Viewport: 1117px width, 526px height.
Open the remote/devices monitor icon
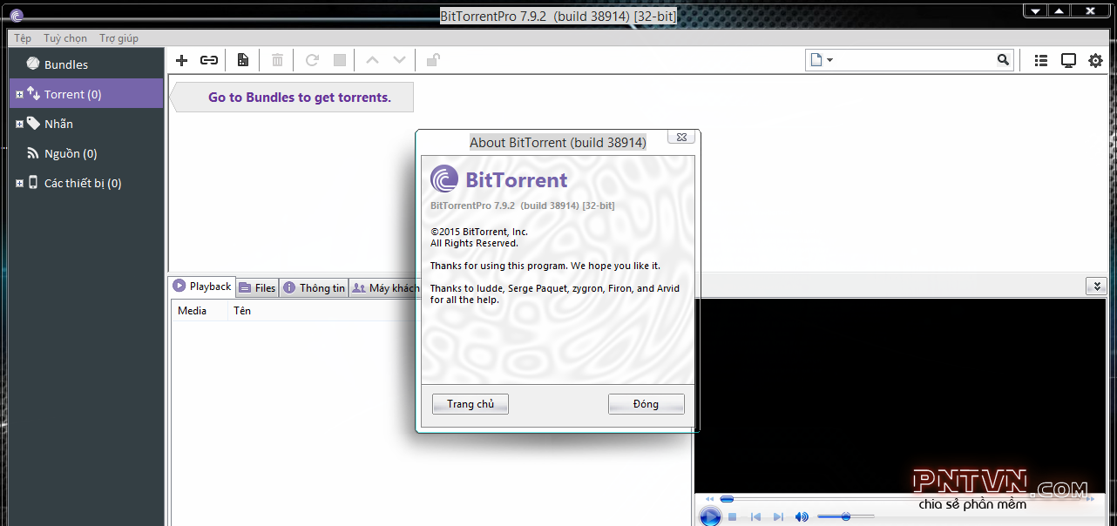click(x=1068, y=60)
